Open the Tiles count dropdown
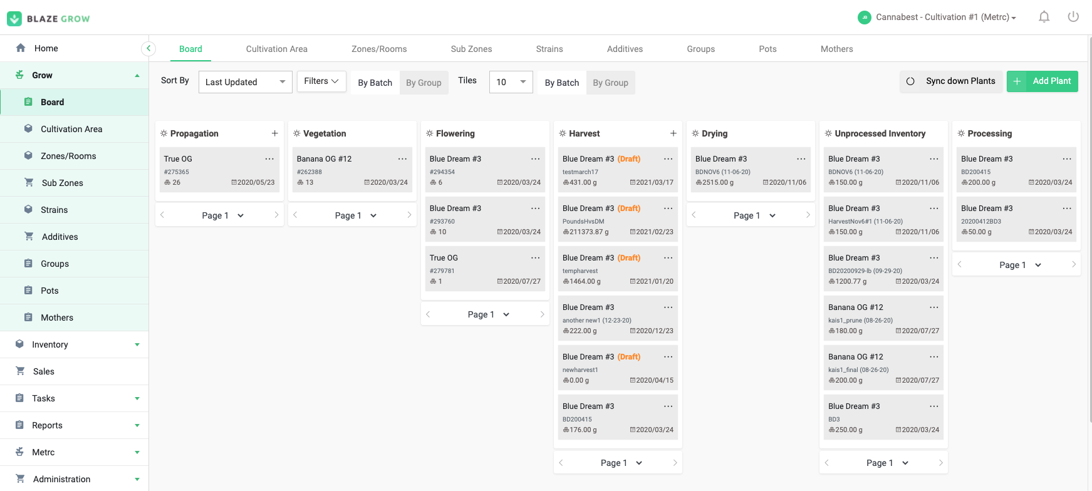The height and width of the screenshot is (491, 1092). 511,82
